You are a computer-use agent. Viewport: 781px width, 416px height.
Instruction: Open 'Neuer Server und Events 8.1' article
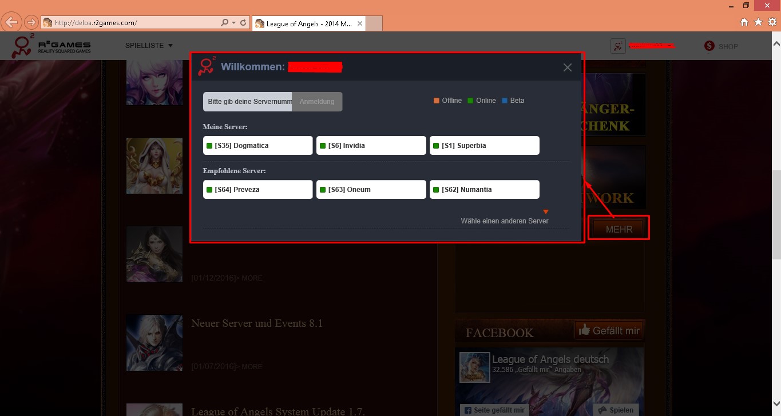point(257,323)
